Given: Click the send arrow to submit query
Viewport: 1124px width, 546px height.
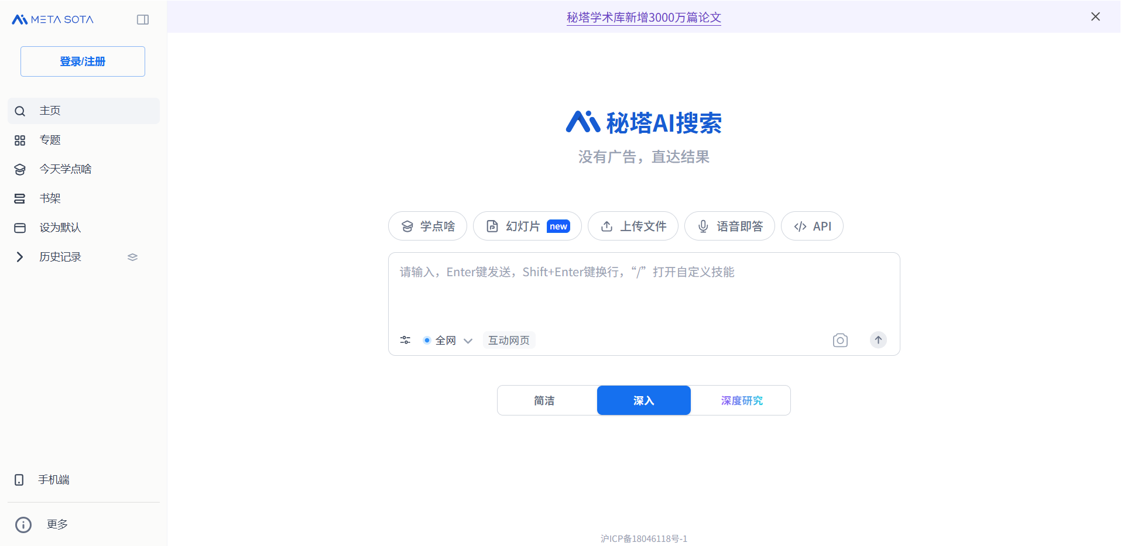Looking at the screenshot, I should (878, 340).
